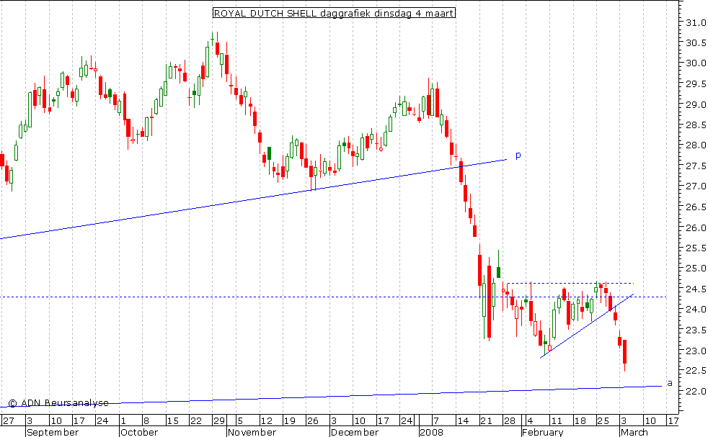Pick the date label '1' on the time axis
Screen dimensions: 708x437
[123, 420]
